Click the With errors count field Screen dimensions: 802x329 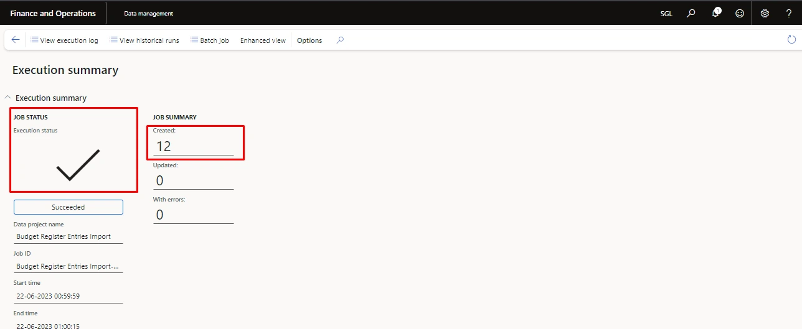point(194,215)
